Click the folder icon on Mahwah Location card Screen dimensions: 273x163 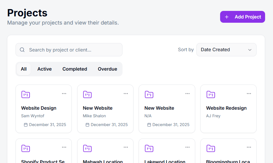pyautogui.click(x=87, y=148)
